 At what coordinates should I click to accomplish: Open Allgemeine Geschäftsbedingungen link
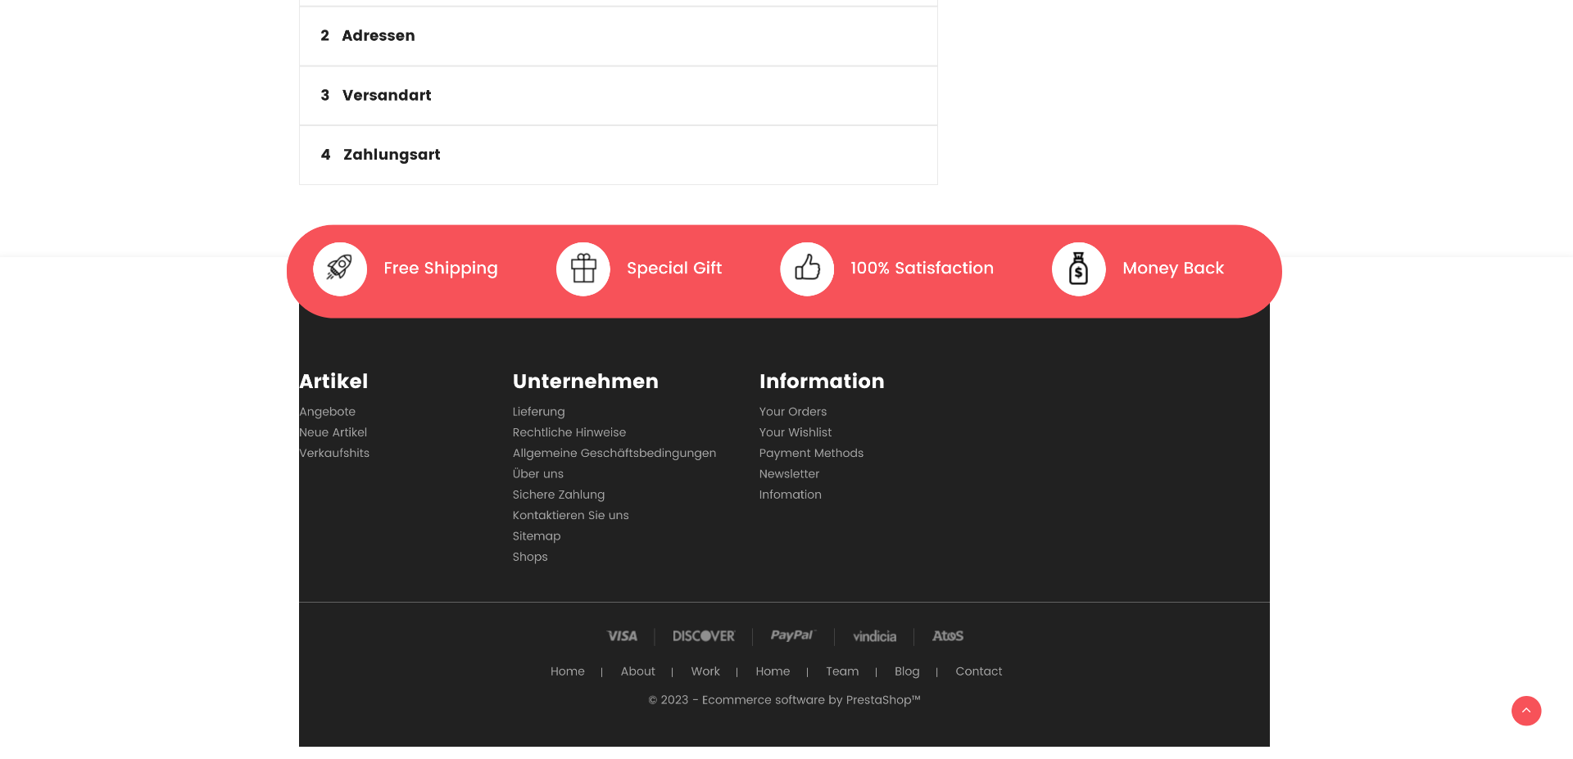pyautogui.click(x=614, y=453)
